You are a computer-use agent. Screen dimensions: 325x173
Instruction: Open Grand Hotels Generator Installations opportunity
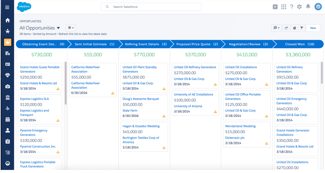[293, 133]
